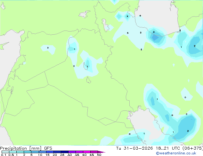Select the magenta 40–45 mm legend swatch

(87, 152)
